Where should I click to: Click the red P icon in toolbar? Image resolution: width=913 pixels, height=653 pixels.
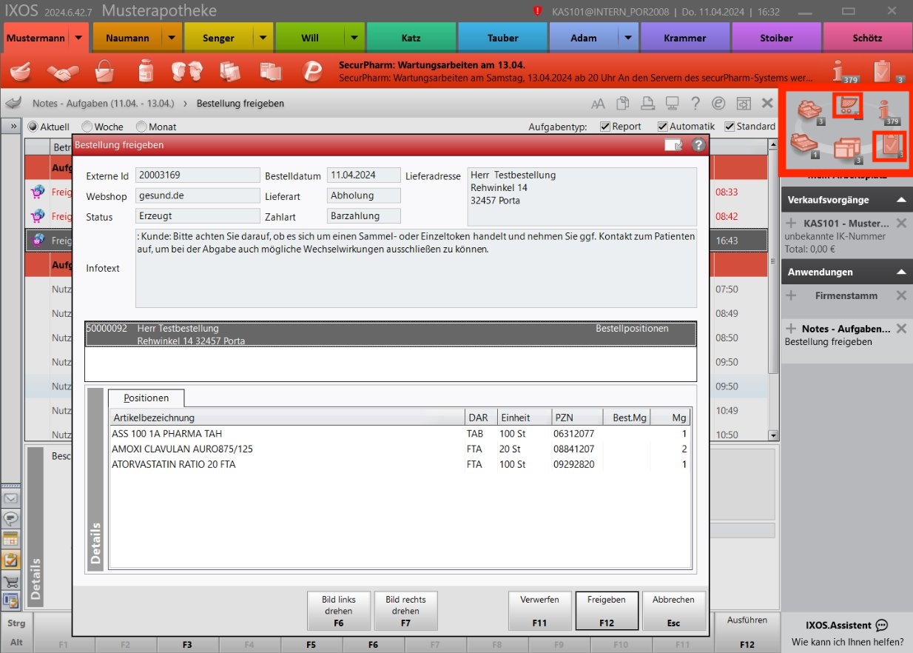[314, 71]
